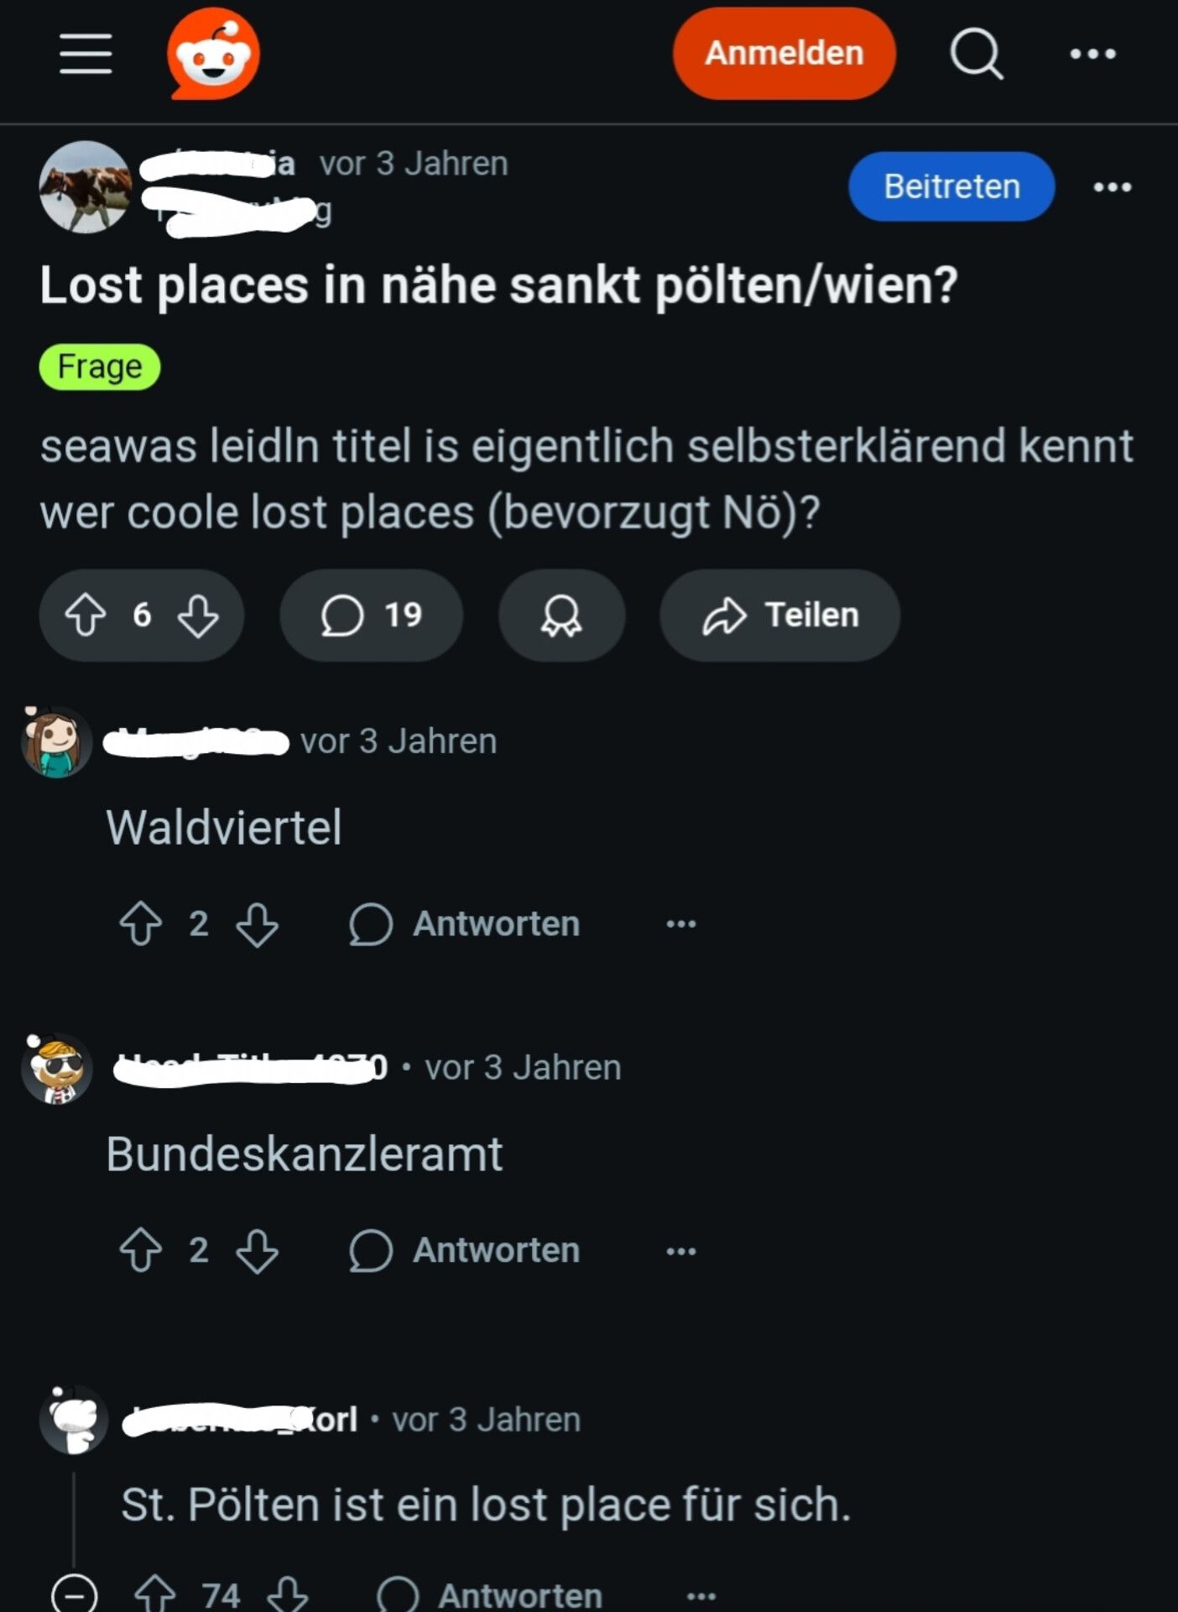Image resolution: width=1178 pixels, height=1612 pixels.
Task: Click the green Frage flair tag
Action: [x=100, y=367]
